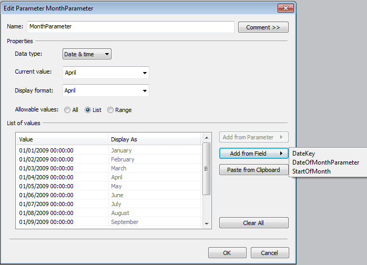Choose DateKey from the field menu

[x=303, y=154]
